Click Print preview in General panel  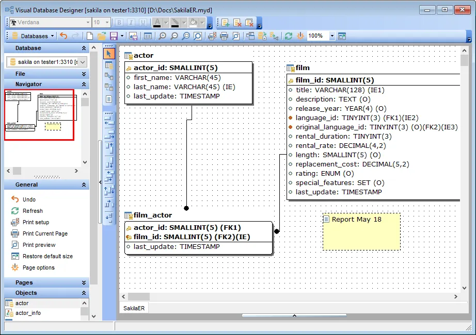click(39, 245)
